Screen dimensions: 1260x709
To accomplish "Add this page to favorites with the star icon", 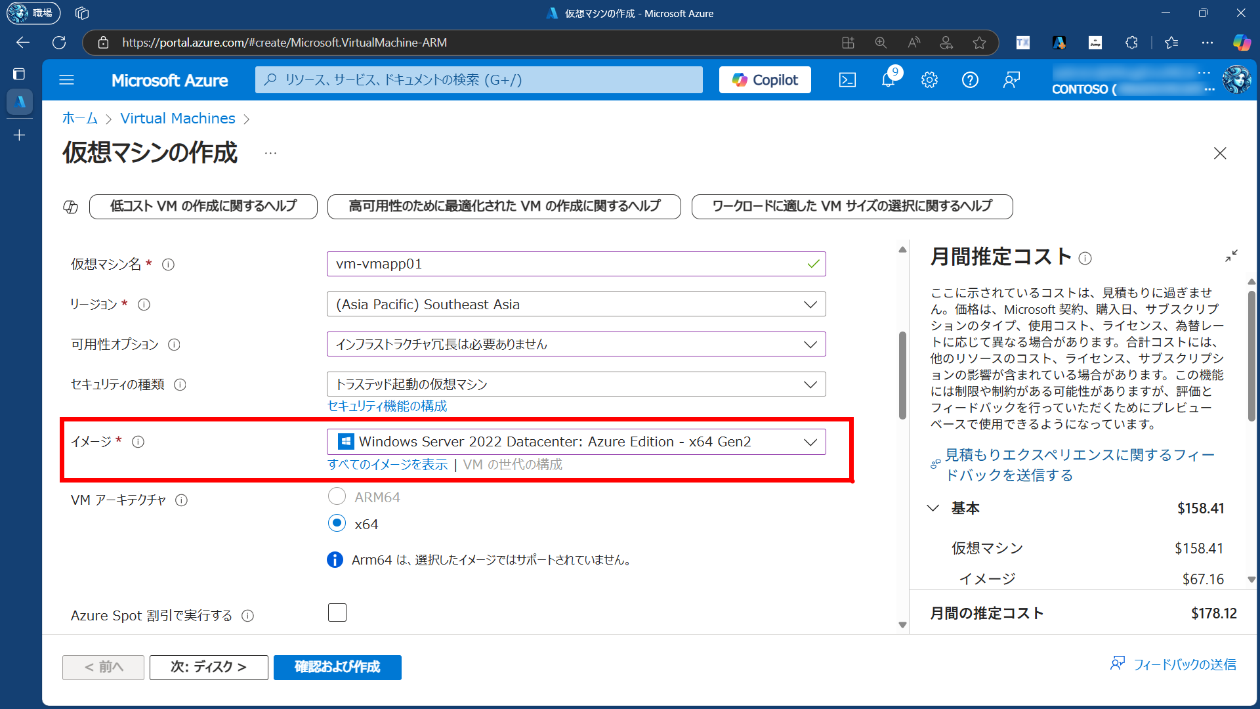I will click(979, 43).
